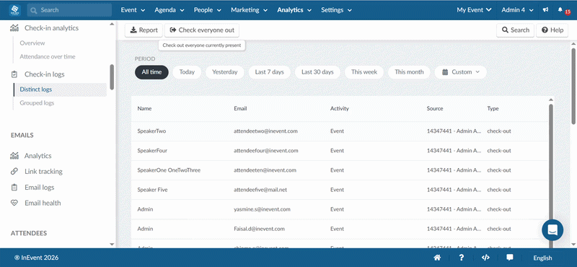Click the Type column header
The width and height of the screenshot is (577, 267).
pos(493,109)
